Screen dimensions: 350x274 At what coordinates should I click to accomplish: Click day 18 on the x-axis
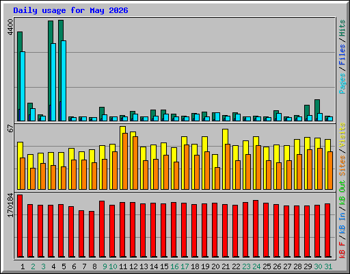point(195,266)
